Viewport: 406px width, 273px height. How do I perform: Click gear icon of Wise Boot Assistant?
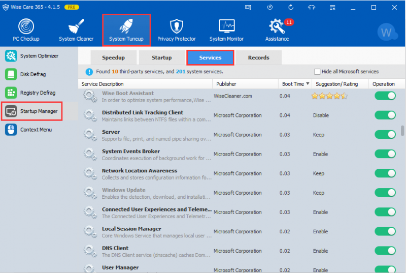(x=90, y=96)
